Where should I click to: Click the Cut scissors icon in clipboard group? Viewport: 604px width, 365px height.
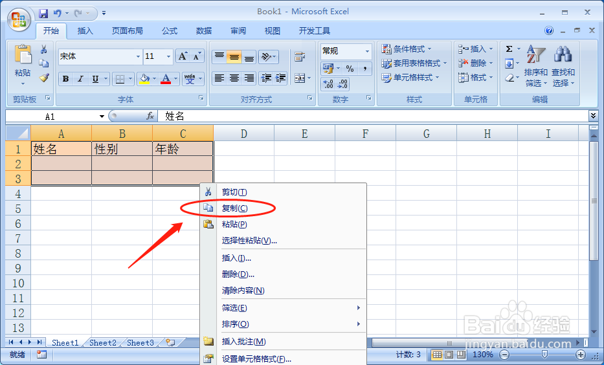[44, 49]
